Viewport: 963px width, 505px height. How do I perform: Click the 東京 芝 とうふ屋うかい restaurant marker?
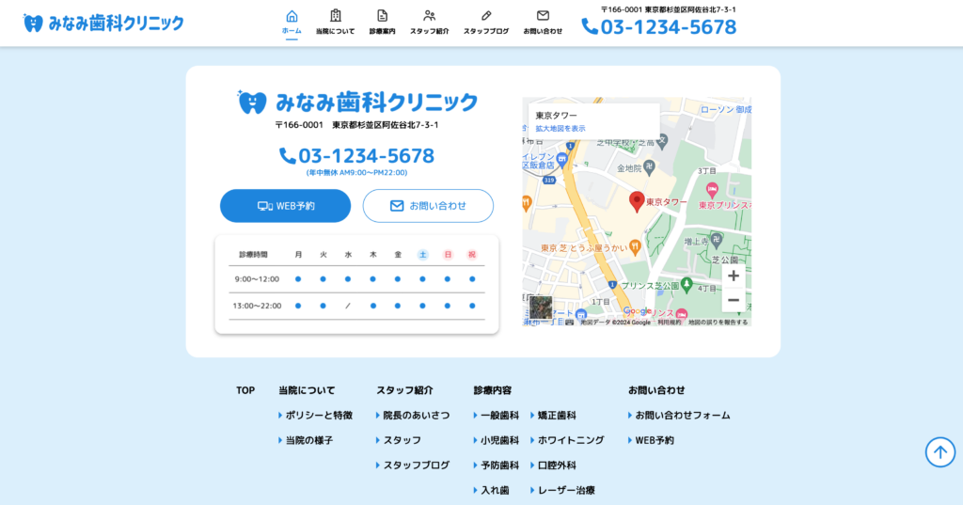click(635, 247)
